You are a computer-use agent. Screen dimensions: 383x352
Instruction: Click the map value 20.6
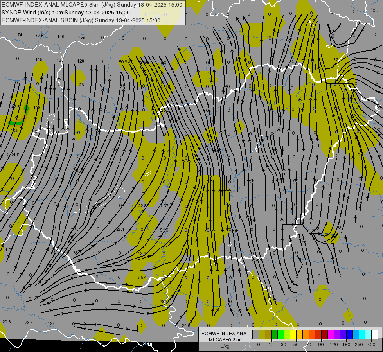pos(7,322)
